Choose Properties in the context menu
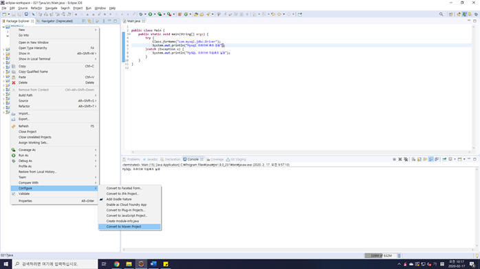 [x=54, y=201]
